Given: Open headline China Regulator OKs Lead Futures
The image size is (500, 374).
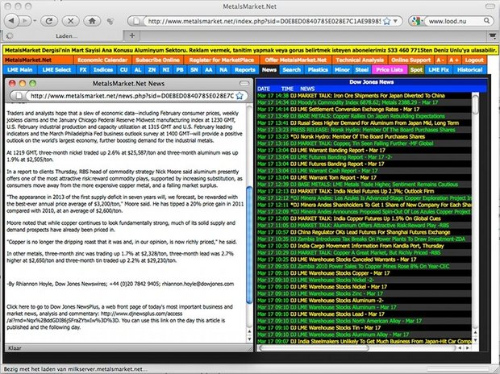Looking at the screenshot, I should tap(370, 232).
